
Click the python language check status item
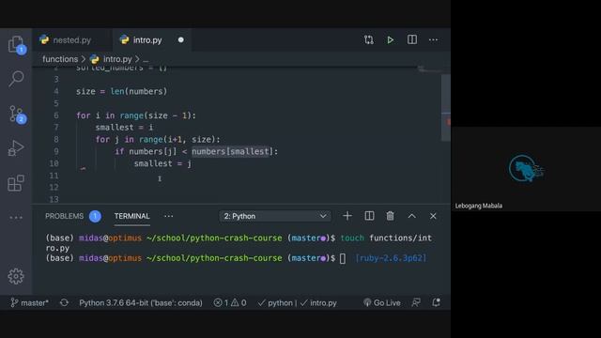275,302
